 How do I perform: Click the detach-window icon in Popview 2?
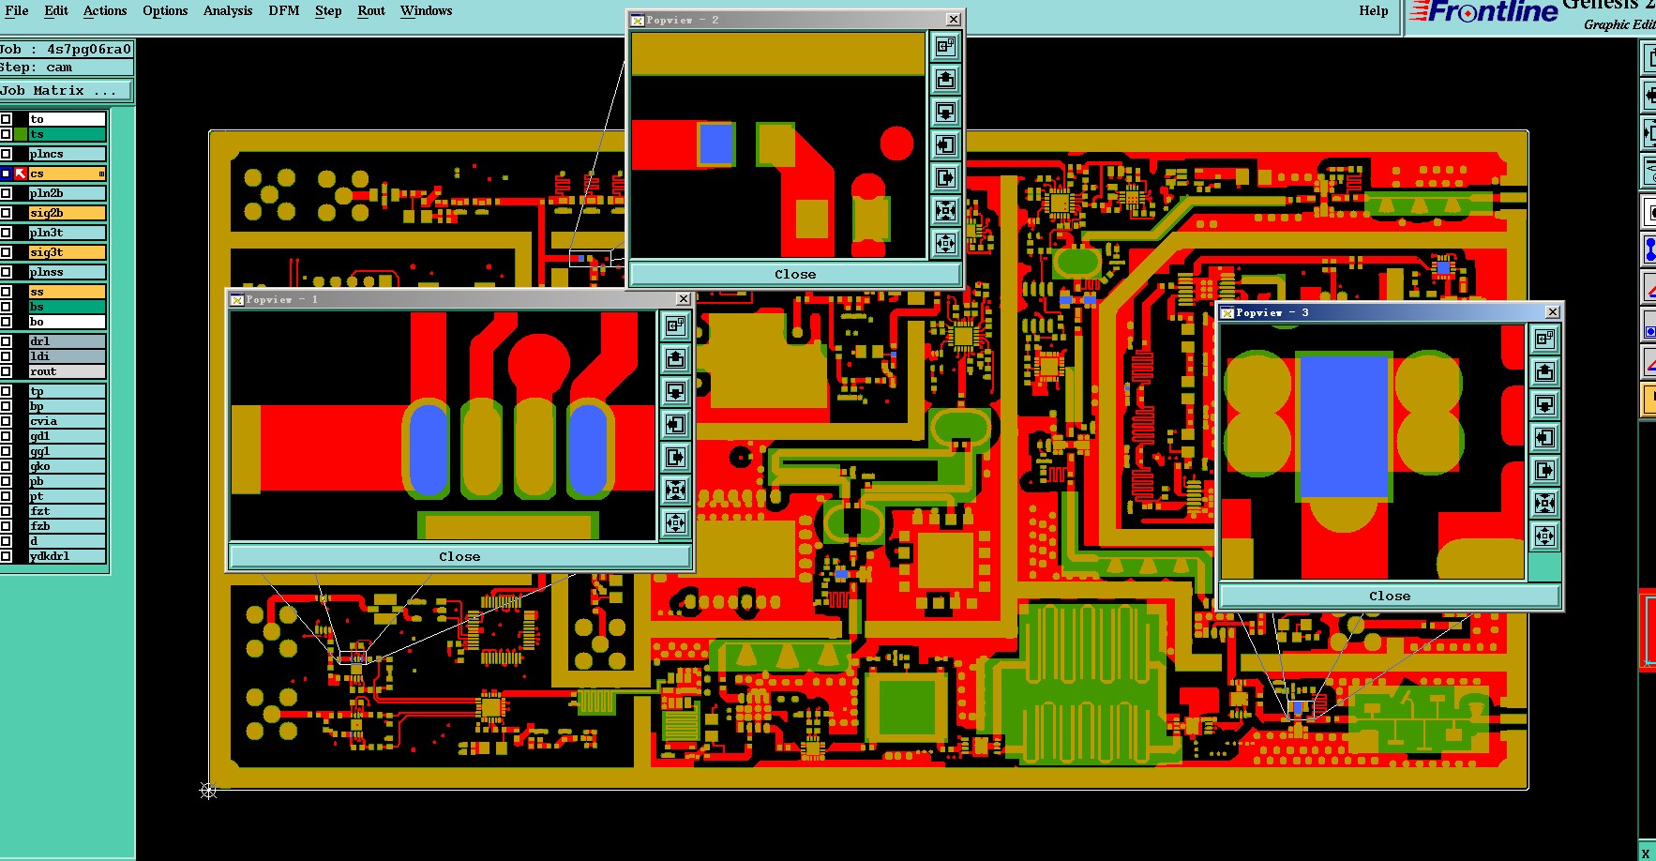coord(945,45)
